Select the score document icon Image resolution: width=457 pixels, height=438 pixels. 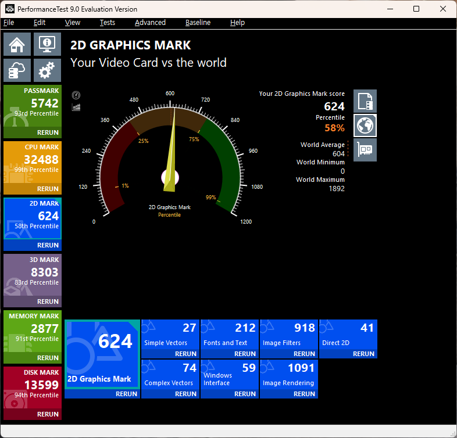pyautogui.click(x=365, y=101)
